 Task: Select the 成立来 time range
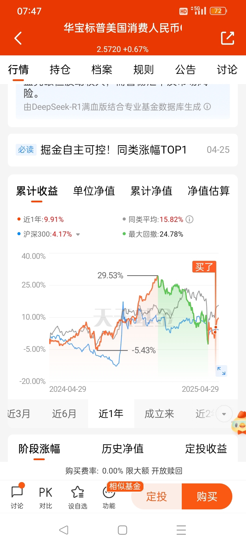(x=159, y=414)
